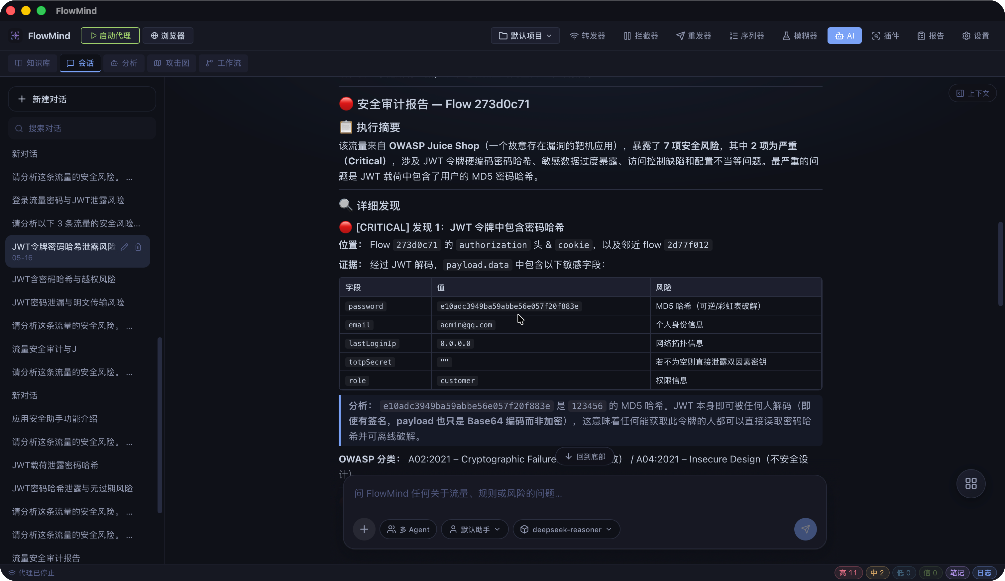Click the FlowMind logo icon

[15, 36]
